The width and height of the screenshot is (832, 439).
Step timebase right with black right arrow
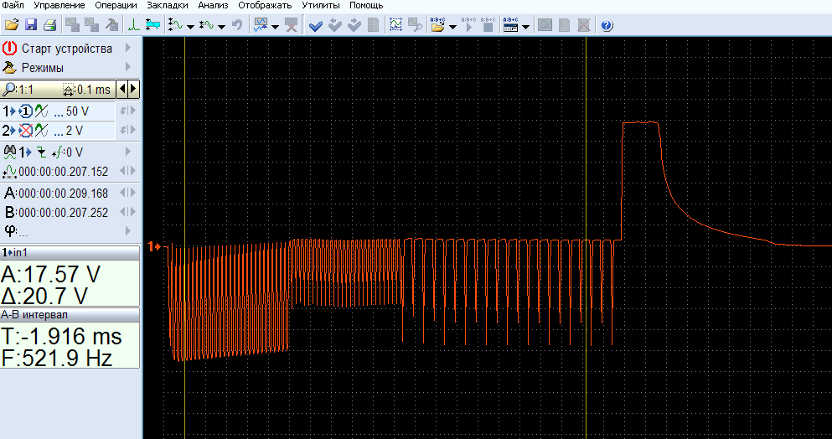click(x=133, y=89)
